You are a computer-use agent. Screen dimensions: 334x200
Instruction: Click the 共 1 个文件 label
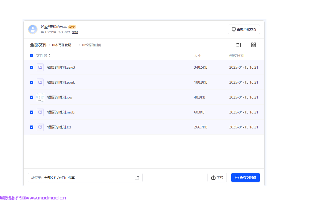coord(49,32)
